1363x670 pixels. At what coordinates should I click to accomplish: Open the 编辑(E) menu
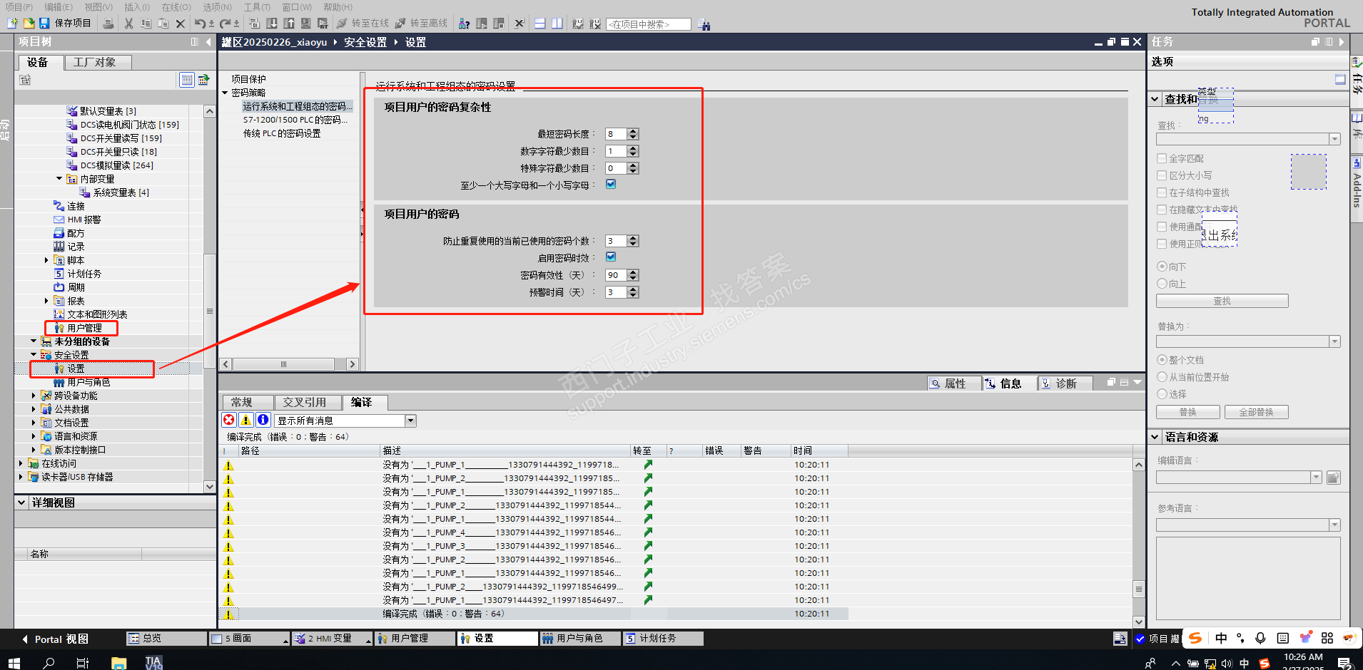(59, 7)
